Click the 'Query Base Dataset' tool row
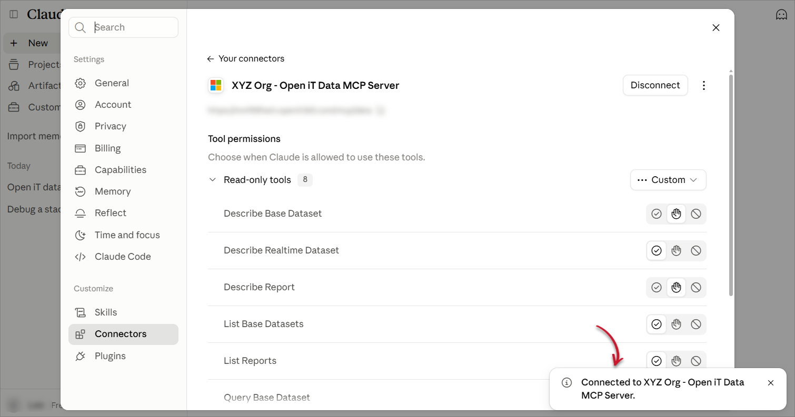This screenshot has width=795, height=417. pos(379,398)
